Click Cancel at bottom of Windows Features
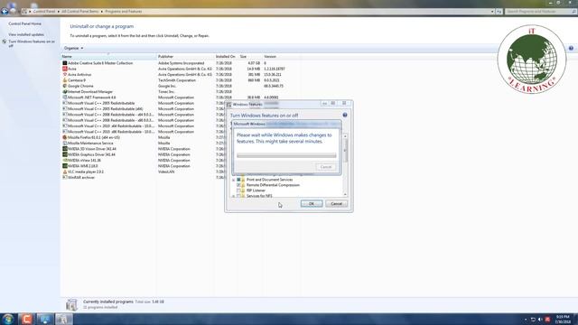Viewport: 578px width, 325px height. tap(336, 204)
